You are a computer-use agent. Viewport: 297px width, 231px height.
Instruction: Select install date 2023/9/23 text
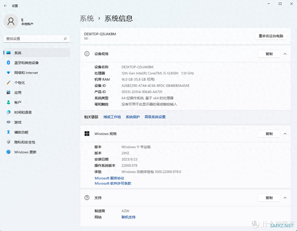129,159
